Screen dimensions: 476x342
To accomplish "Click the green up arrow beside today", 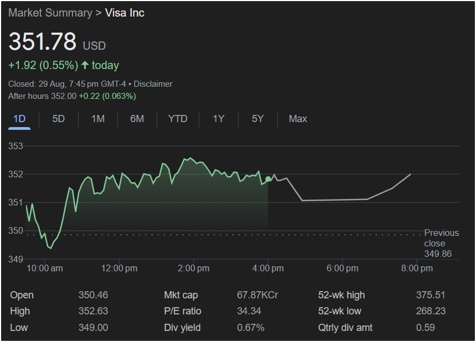I will point(85,65).
